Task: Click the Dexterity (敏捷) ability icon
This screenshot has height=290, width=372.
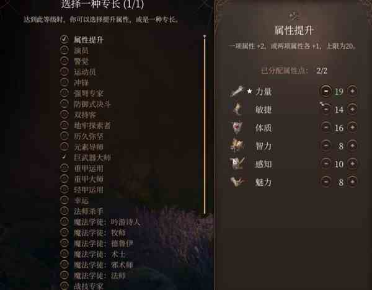Action: [x=237, y=109]
